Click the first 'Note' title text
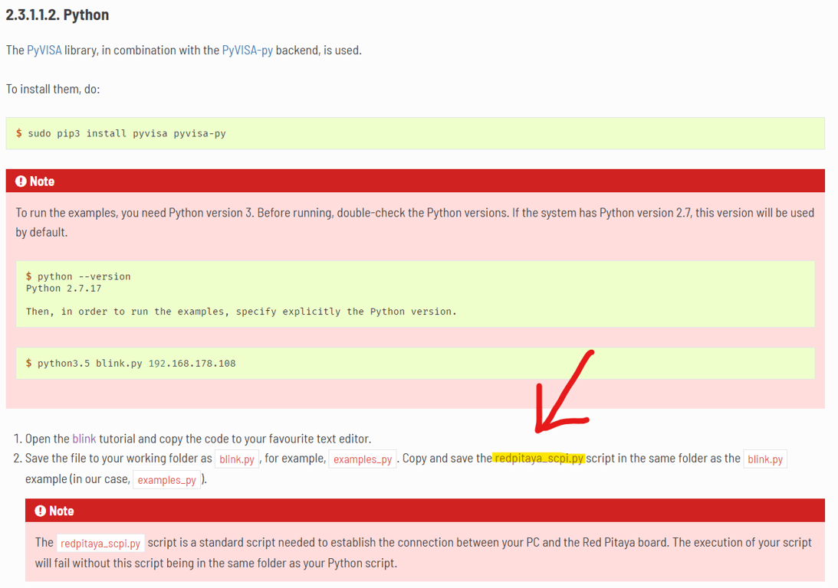The width and height of the screenshot is (838, 588). coord(42,181)
